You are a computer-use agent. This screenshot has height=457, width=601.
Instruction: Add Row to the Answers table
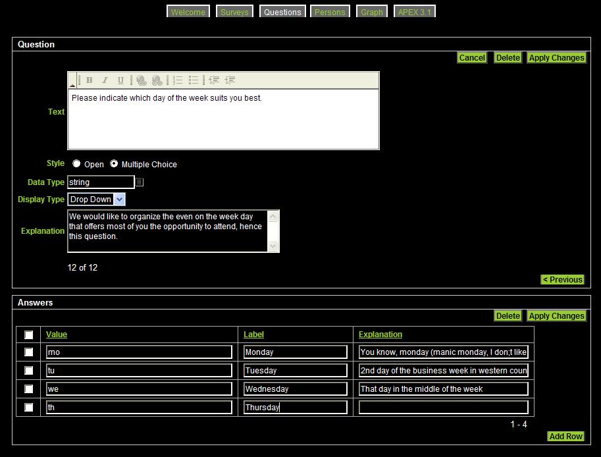tap(565, 437)
